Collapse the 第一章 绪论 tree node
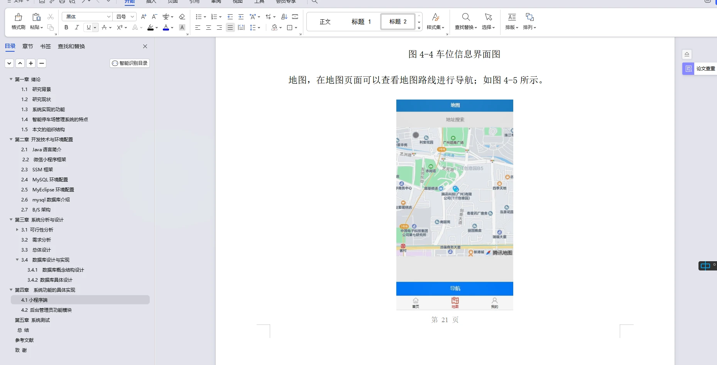The width and height of the screenshot is (717, 365). 11,79
